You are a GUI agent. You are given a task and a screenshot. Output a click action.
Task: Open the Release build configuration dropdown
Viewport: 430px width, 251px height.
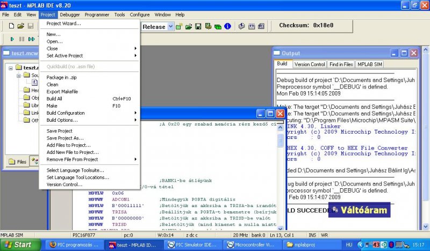[170, 27]
